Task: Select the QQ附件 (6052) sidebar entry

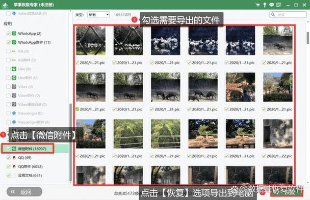Action: point(30,166)
